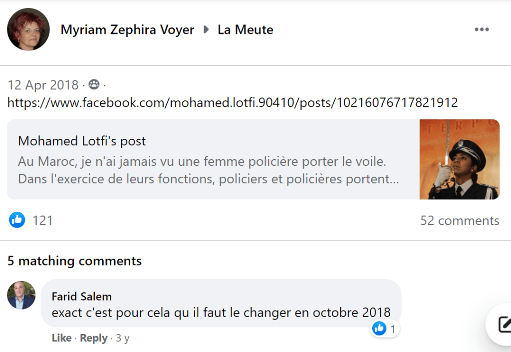Screen dimensions: 511x352
Task: Reply to Farid Salem's comment
Action: click(x=94, y=338)
